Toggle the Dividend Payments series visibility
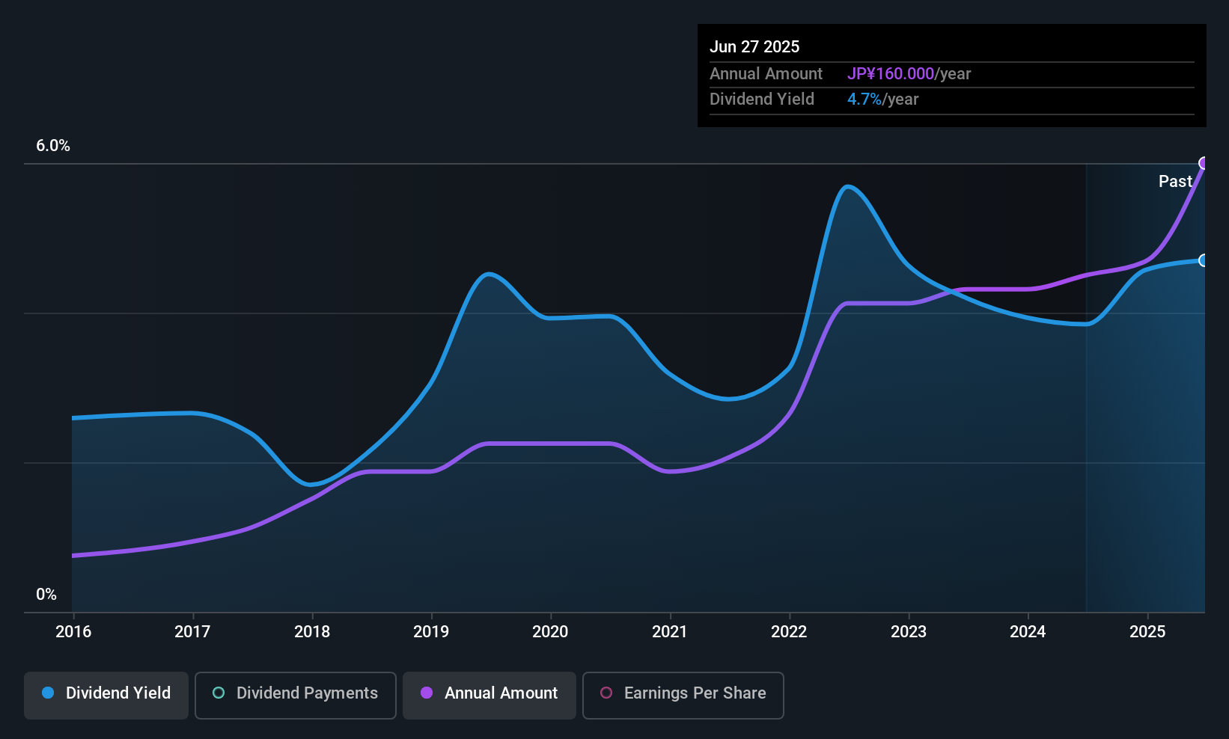The height and width of the screenshot is (739, 1229). click(x=295, y=695)
